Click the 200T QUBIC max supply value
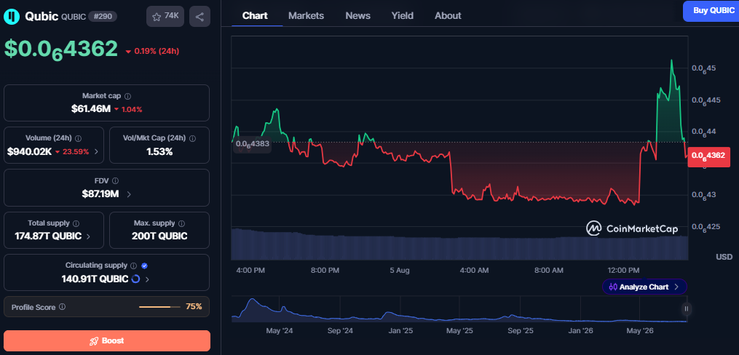The height and width of the screenshot is (355, 739). tap(159, 236)
